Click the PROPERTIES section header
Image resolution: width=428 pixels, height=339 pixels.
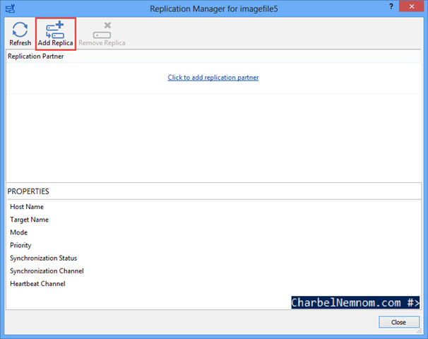[213, 191]
